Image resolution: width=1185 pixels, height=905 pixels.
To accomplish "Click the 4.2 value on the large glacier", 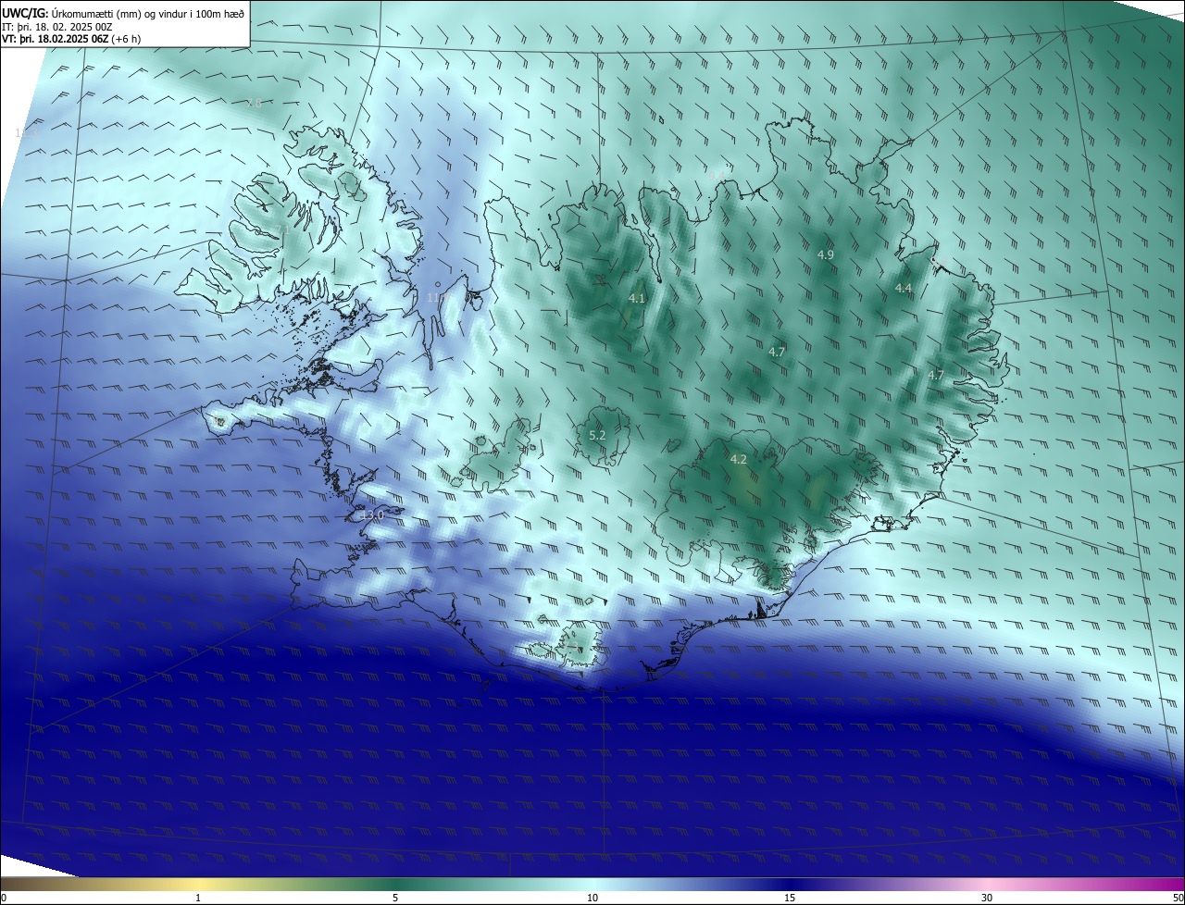I will pyautogui.click(x=738, y=459).
